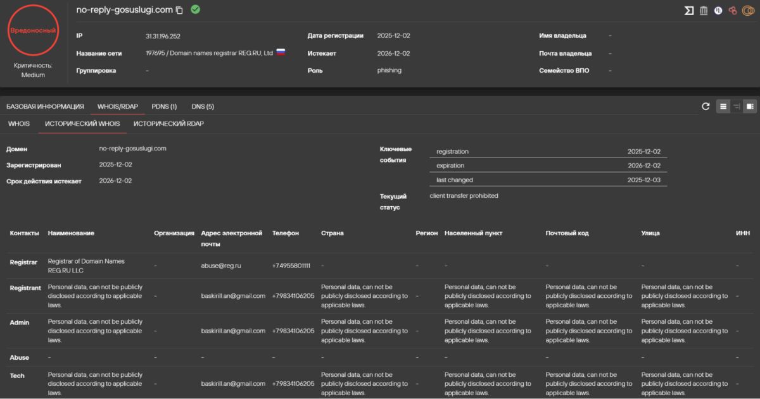Click the red Вредоносный verdict circle
Viewport: 760px width, 399px height.
tap(33, 30)
